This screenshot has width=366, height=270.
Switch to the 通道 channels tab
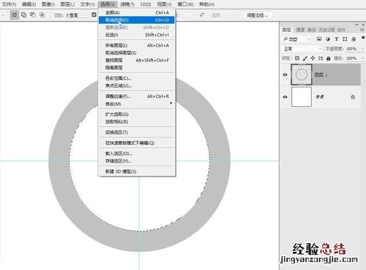coord(301,30)
